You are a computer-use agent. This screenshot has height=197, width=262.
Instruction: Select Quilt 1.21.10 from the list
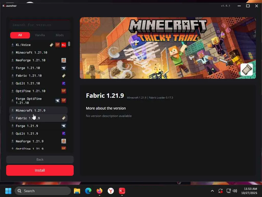39,83
